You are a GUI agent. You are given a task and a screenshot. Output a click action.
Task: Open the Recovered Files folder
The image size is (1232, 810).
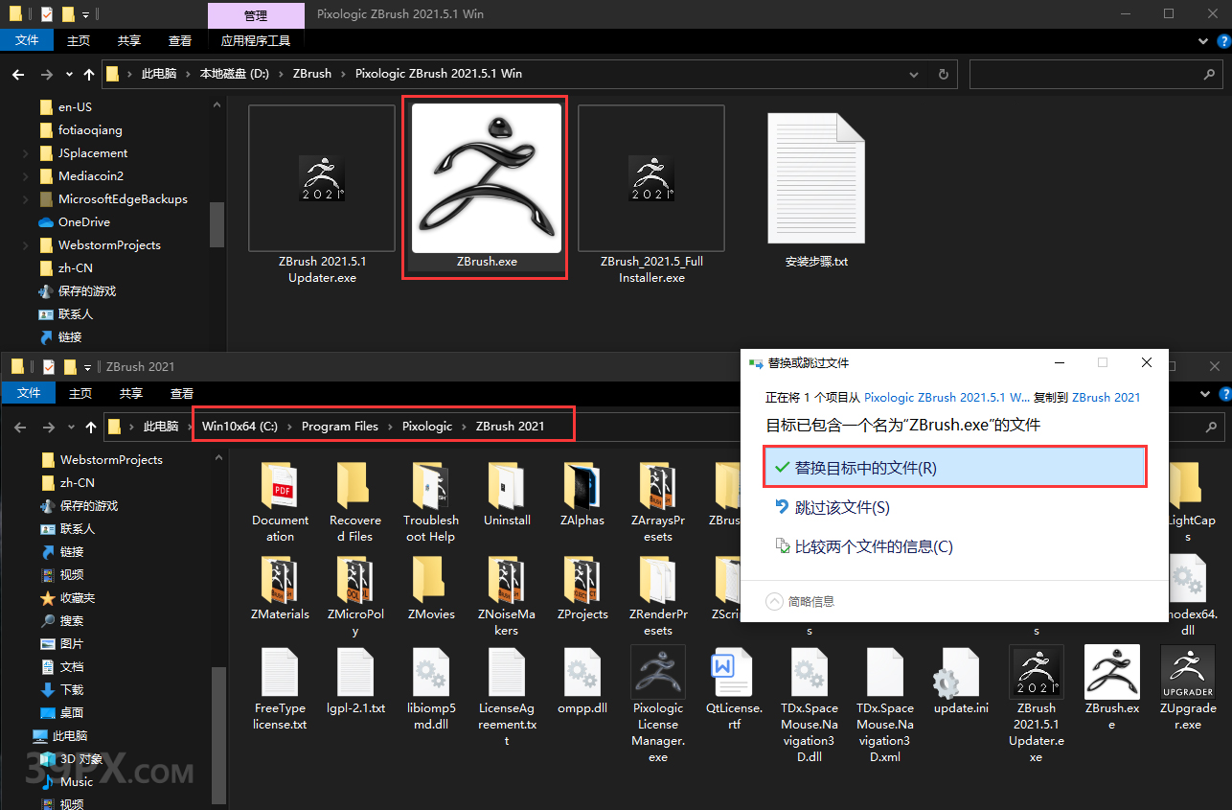[355, 501]
